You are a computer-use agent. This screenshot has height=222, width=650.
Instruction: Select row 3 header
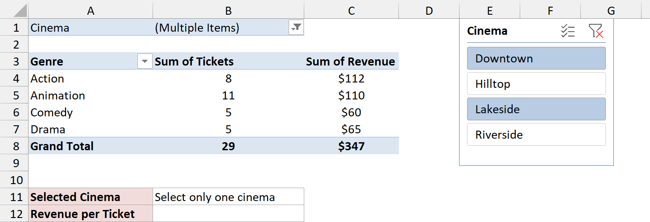[14, 62]
